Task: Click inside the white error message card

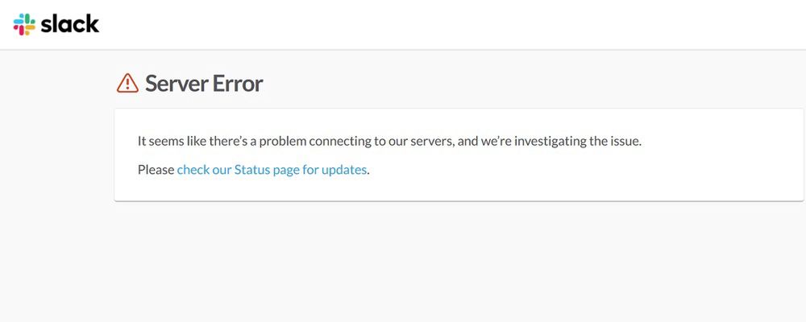Action: click(x=459, y=155)
